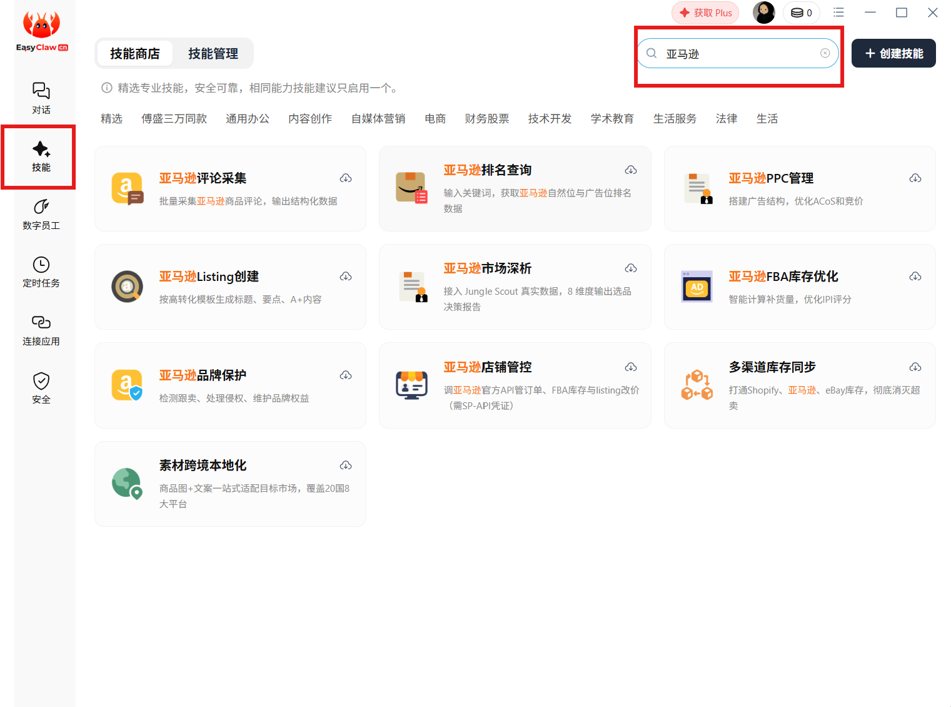Open the 亚马逊品牌保护 title
Screen dimensions: 951x707
(203, 375)
